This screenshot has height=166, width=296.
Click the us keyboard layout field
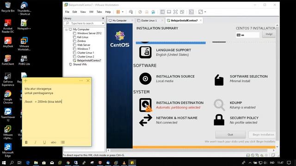247,35
